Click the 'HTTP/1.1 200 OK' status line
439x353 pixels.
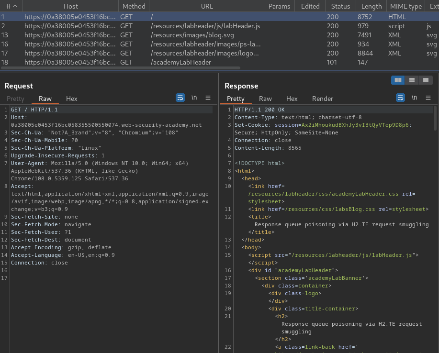pyautogui.click(x=259, y=110)
